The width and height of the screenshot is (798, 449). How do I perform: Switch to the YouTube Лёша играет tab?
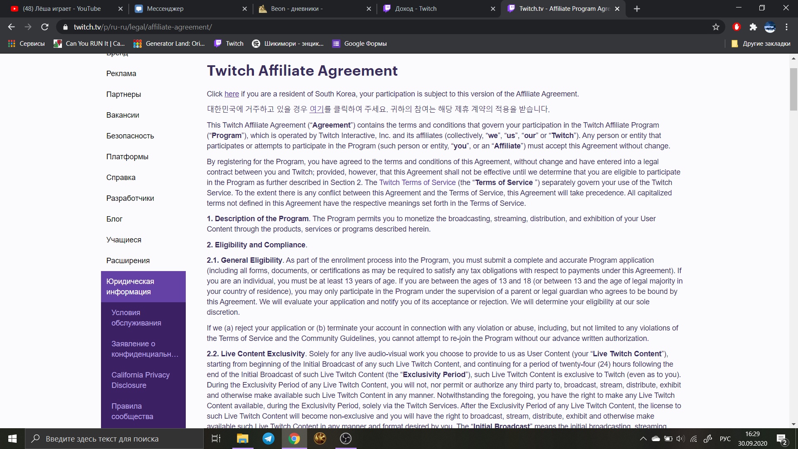[66, 9]
